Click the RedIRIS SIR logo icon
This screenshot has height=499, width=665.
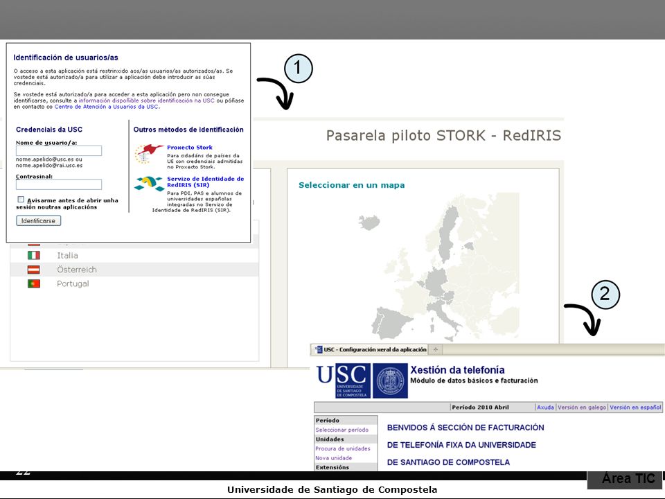point(149,184)
